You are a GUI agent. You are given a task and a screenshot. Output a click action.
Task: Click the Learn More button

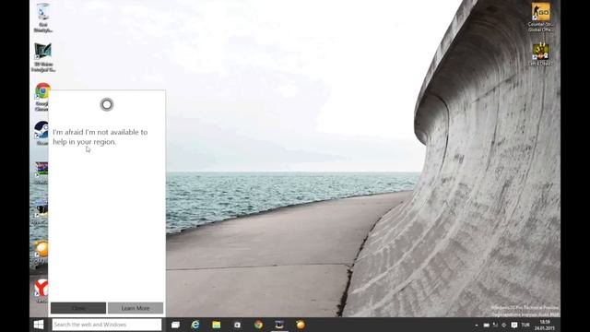[136, 308]
